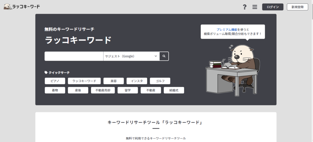This screenshot has height=142, width=313.
Task: Open the help question mark icon
Action: click(x=244, y=7)
